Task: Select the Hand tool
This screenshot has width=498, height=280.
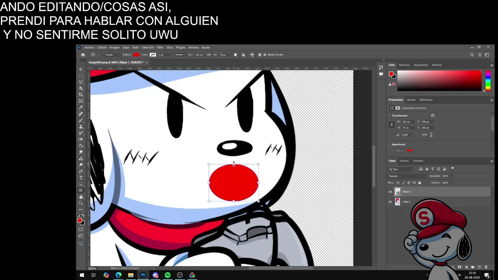Action: pyautogui.click(x=81, y=197)
